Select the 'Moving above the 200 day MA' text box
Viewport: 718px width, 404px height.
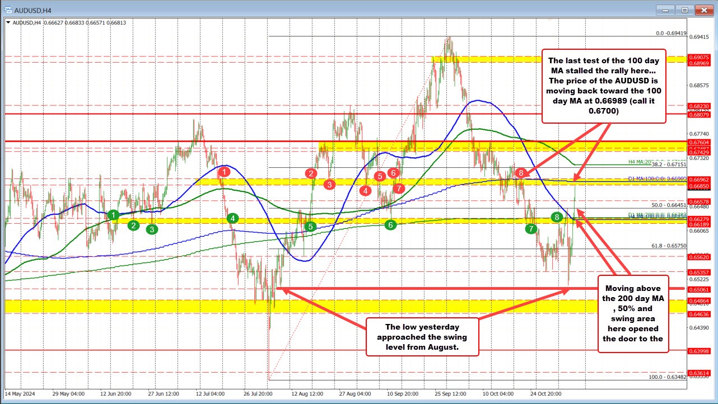point(633,313)
